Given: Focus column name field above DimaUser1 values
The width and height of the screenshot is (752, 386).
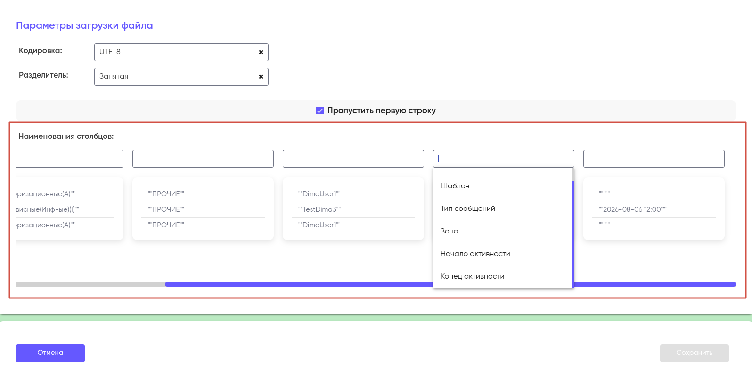Looking at the screenshot, I should pos(353,159).
